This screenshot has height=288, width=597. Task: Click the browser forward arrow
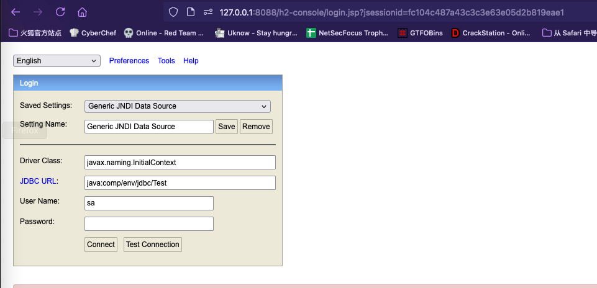[38, 12]
